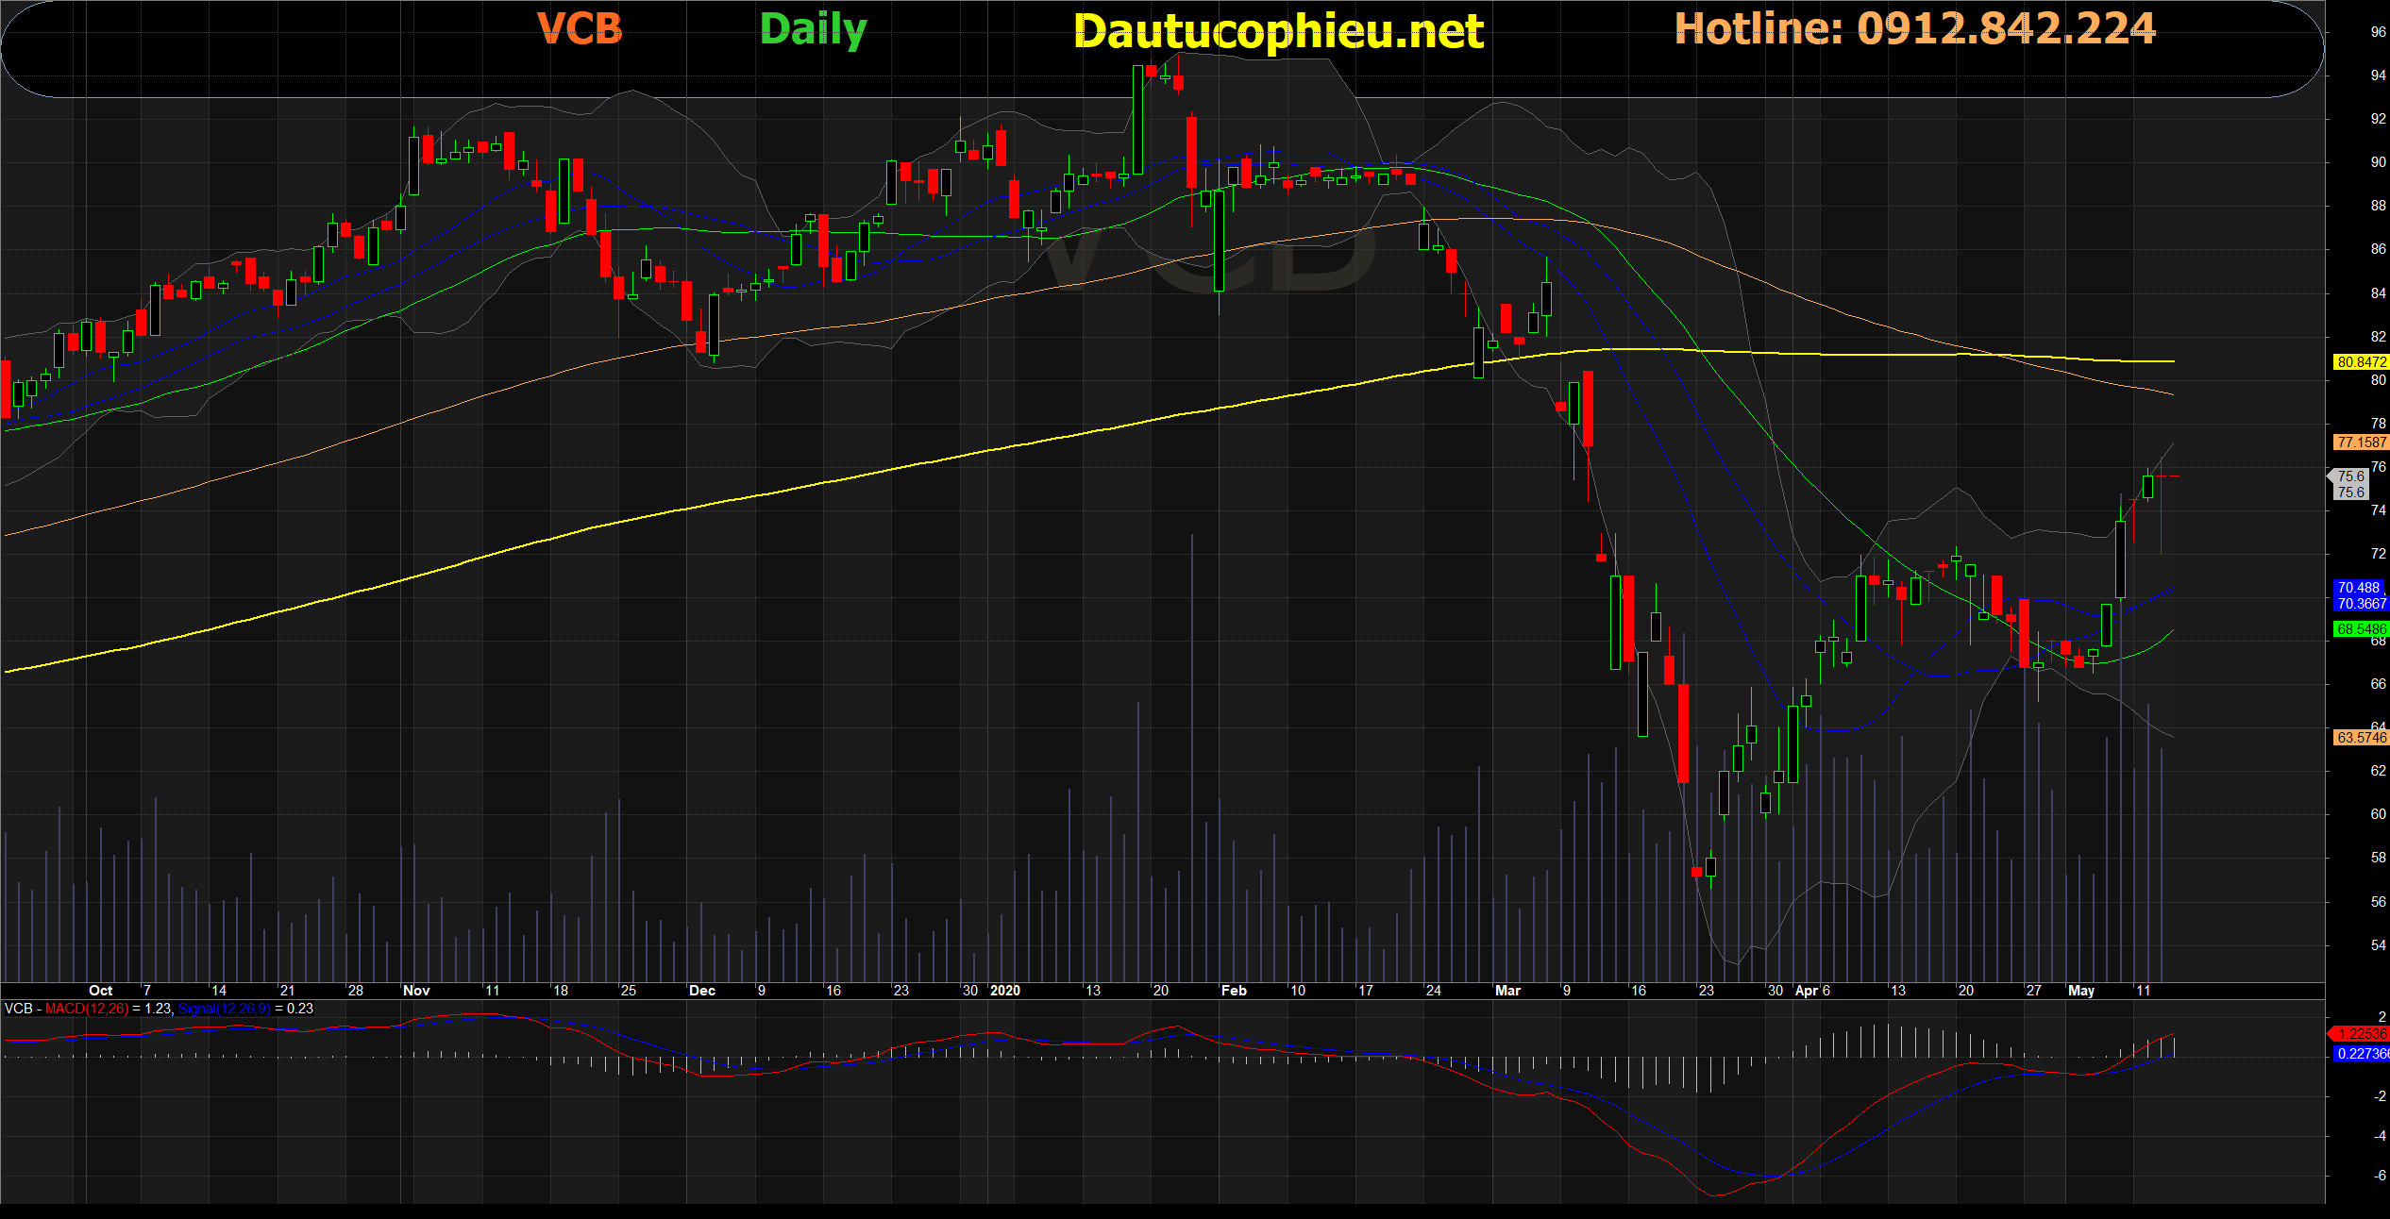Click the blue 70.488 price tag
2390x1219 pixels.
(2358, 588)
